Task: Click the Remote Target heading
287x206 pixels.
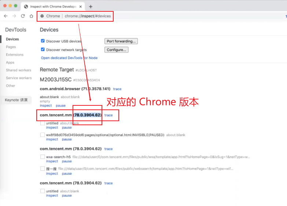Action: click(57, 70)
